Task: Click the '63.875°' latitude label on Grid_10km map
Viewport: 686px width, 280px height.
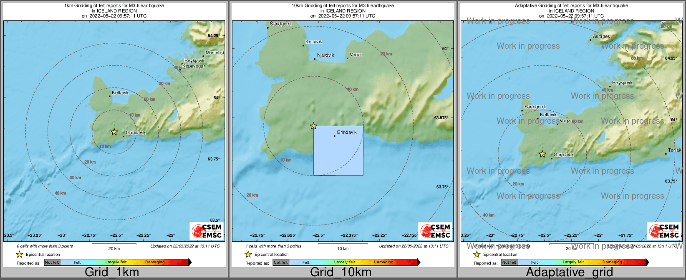Action: [x=441, y=118]
